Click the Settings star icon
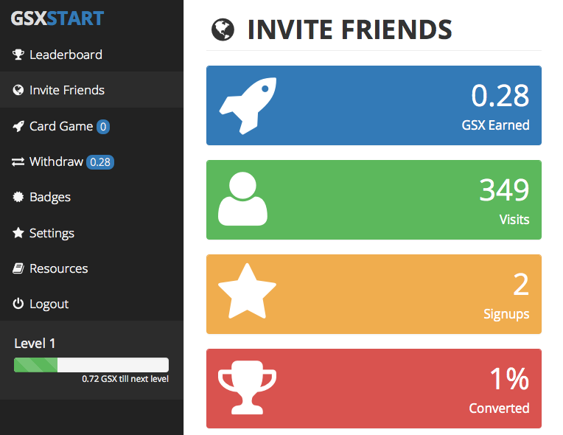Screen dimensions: 563x435 point(18,233)
